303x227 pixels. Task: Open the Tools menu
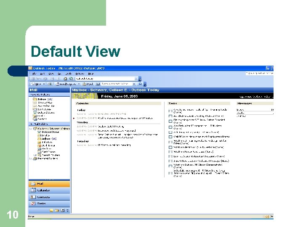click(69, 74)
